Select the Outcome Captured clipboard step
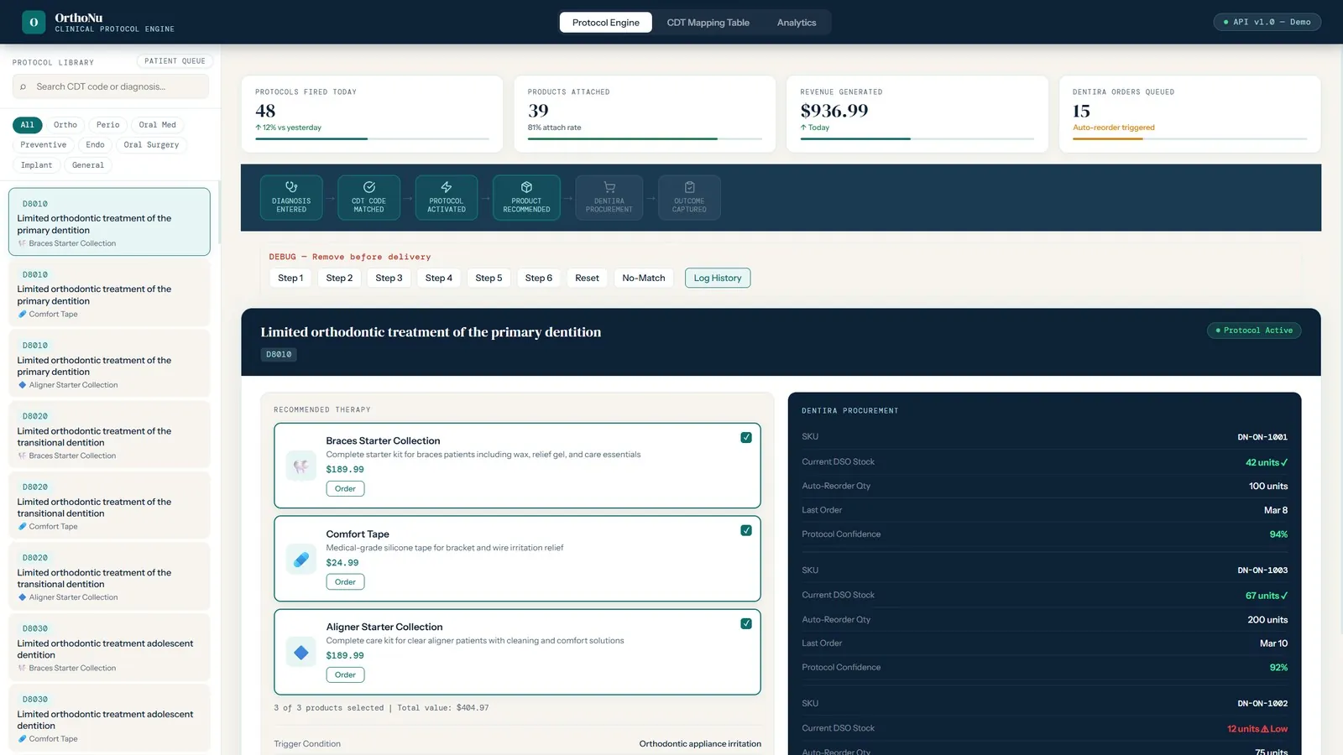The image size is (1343, 755). click(x=689, y=197)
